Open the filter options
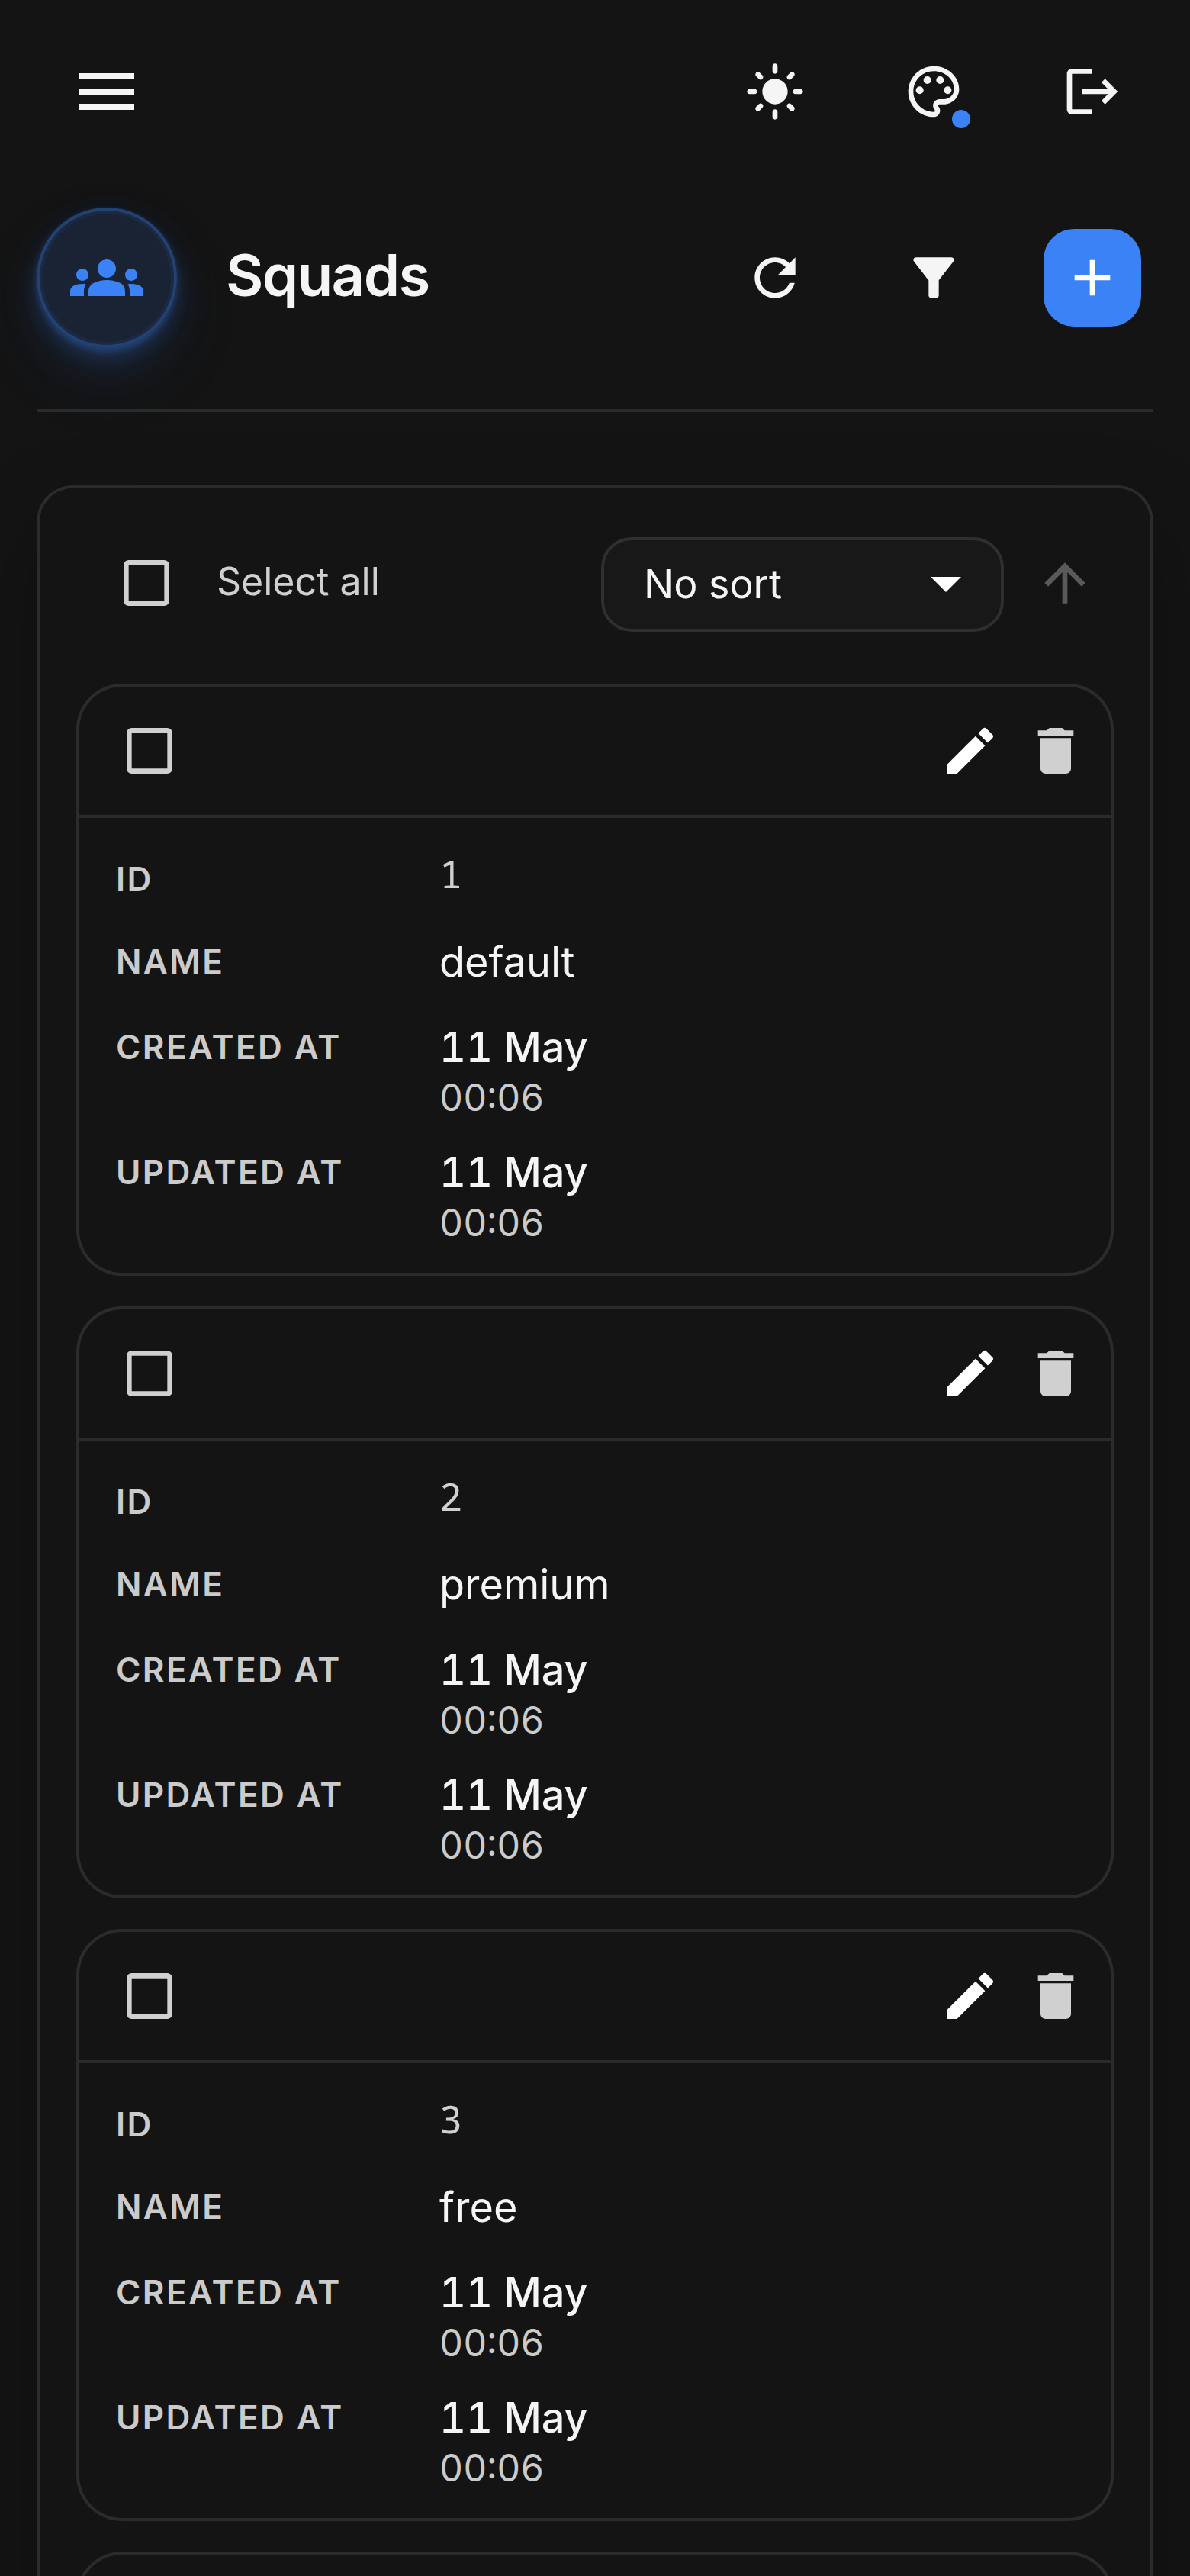The width and height of the screenshot is (1190, 2576). [933, 278]
